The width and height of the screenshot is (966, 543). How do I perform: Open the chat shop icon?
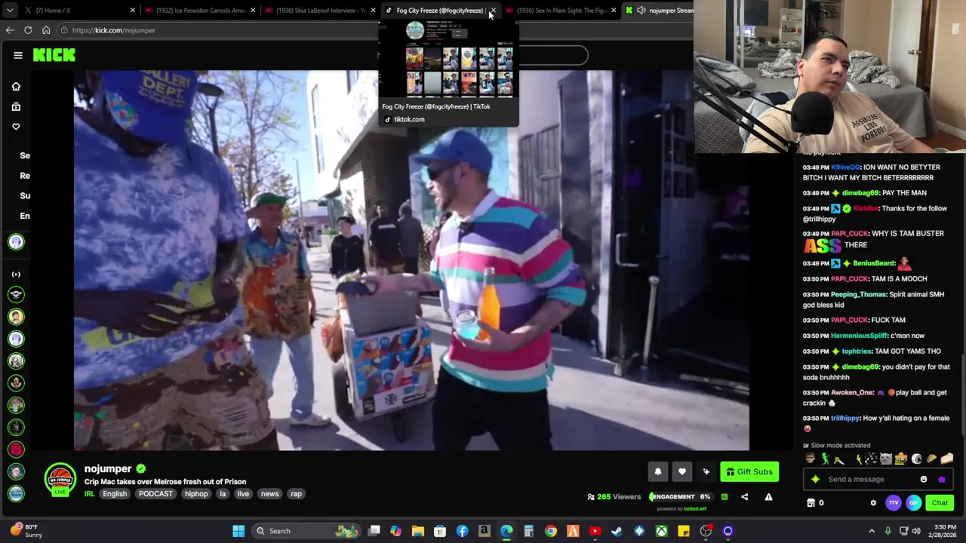point(811,503)
